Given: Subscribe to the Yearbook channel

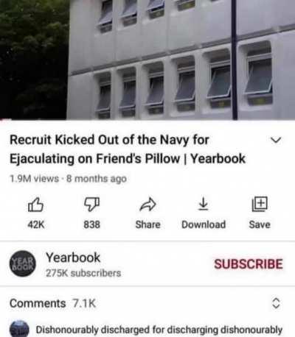Looking at the screenshot, I should (x=249, y=264).
